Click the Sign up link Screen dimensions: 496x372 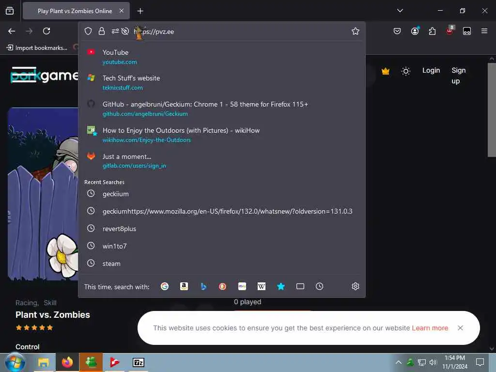tap(458, 76)
